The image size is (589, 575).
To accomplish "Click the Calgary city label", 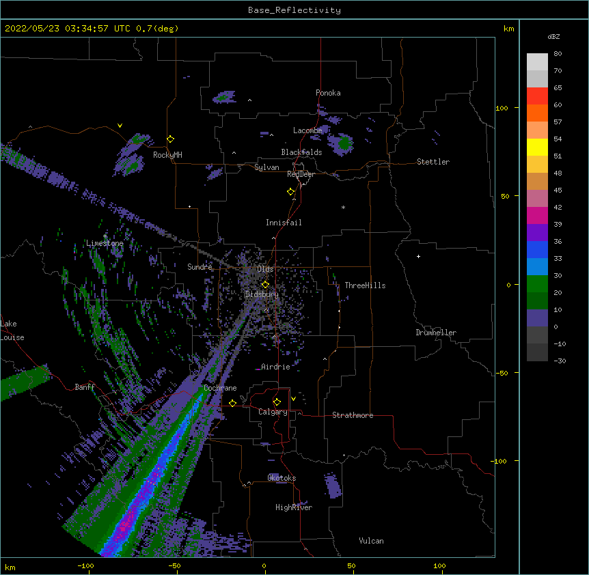I will point(273,412).
